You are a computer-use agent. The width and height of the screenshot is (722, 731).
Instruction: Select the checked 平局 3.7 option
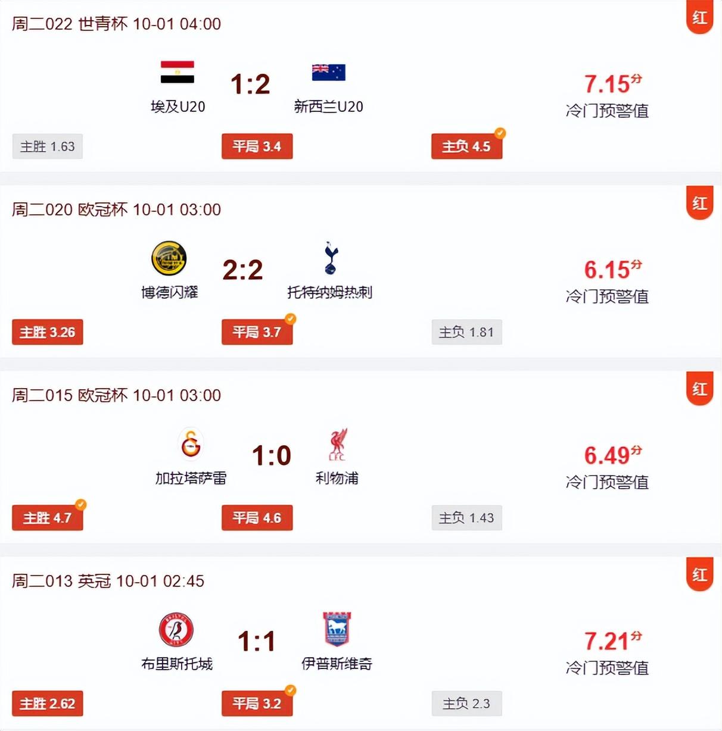pyautogui.click(x=257, y=332)
